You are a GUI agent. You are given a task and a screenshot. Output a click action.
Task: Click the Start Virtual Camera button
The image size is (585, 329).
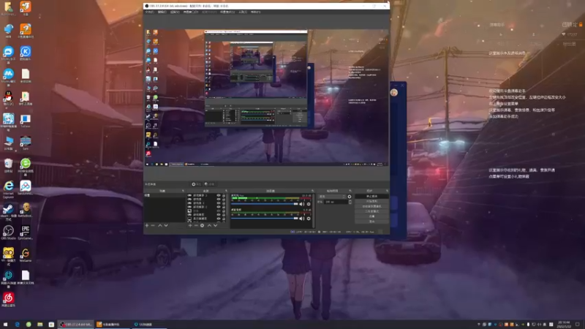click(x=371, y=206)
